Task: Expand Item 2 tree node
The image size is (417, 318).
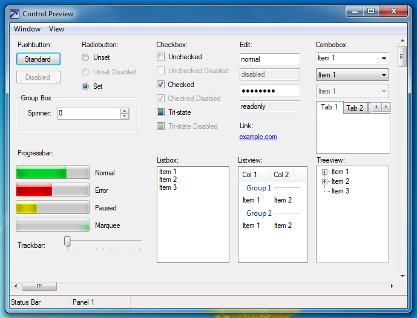Action: tap(325, 181)
